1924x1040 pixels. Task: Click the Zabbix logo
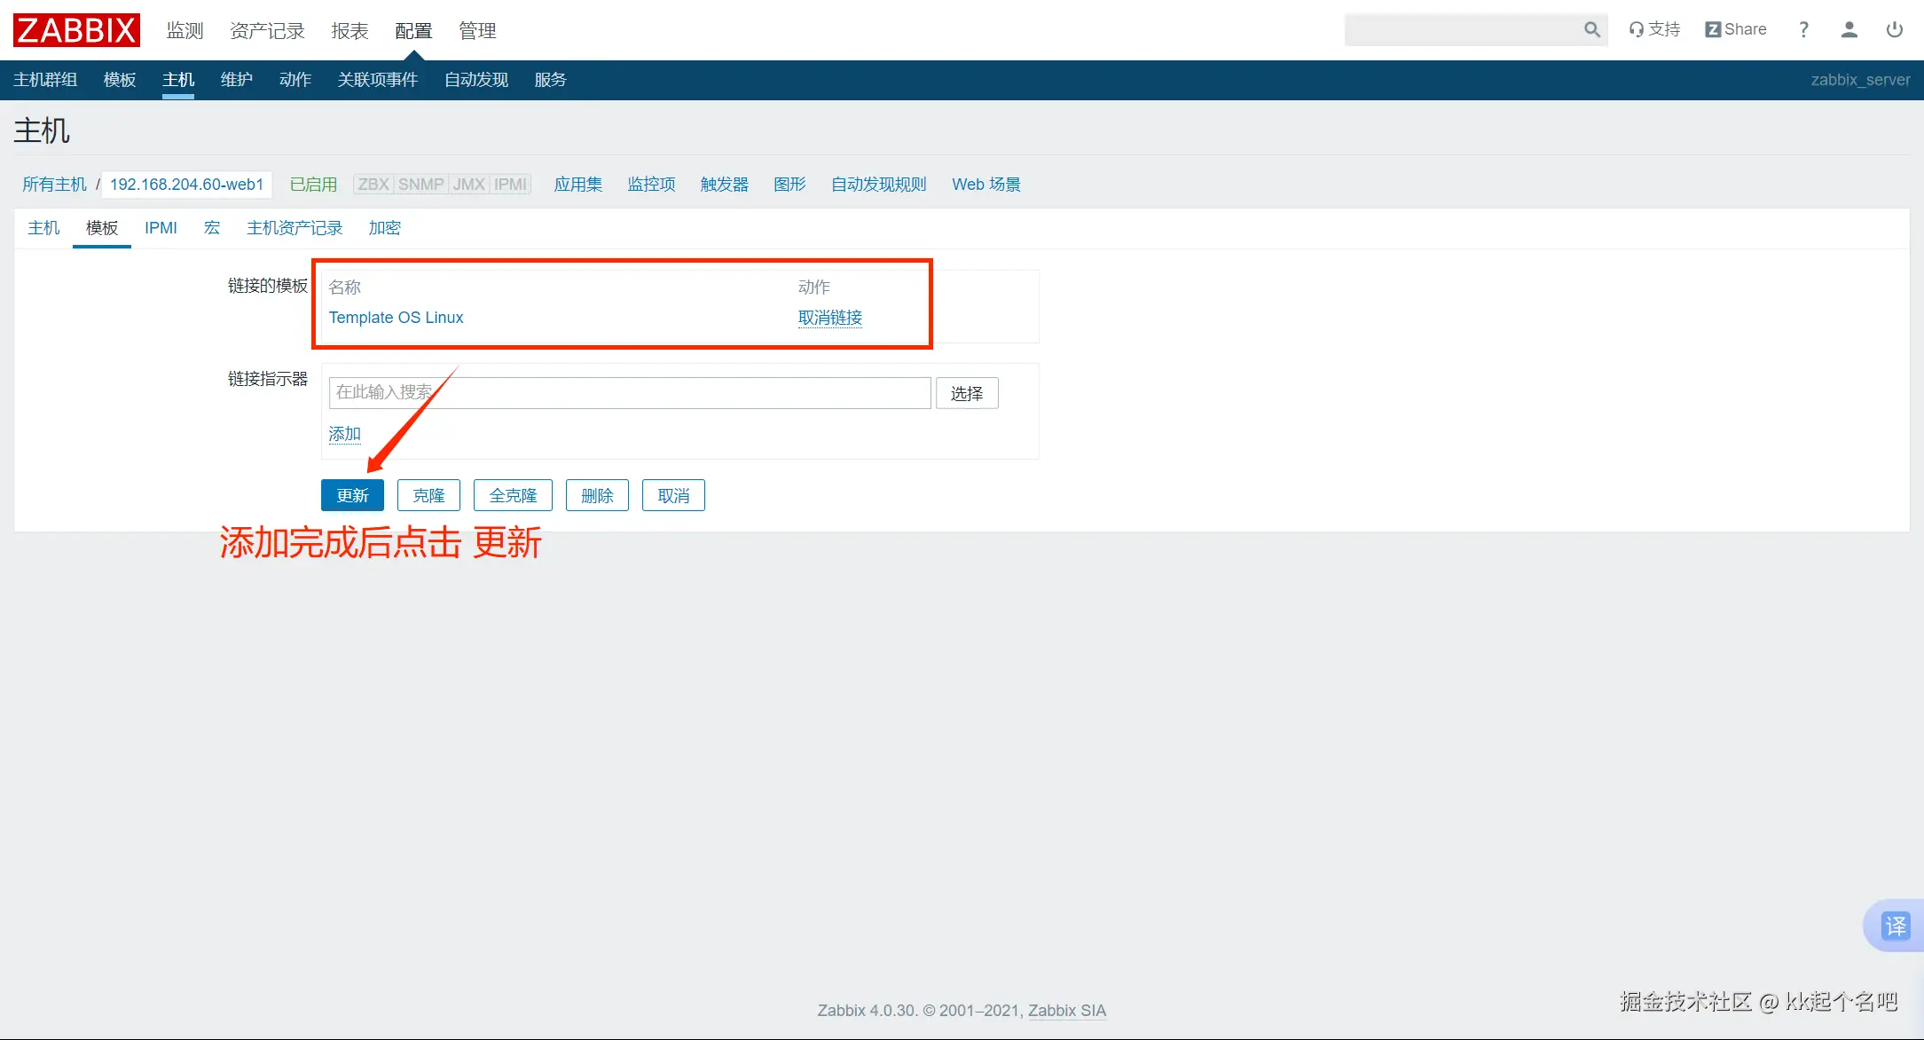point(76,30)
